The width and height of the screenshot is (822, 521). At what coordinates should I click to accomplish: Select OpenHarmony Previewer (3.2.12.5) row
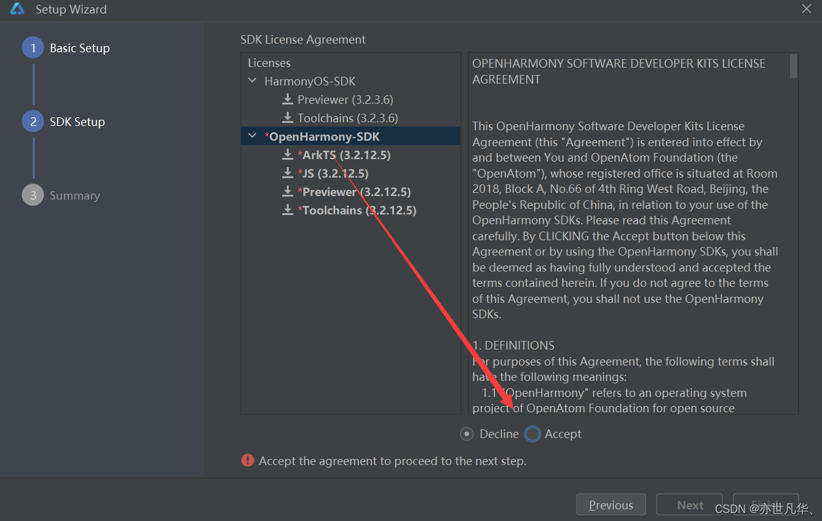[x=350, y=192]
